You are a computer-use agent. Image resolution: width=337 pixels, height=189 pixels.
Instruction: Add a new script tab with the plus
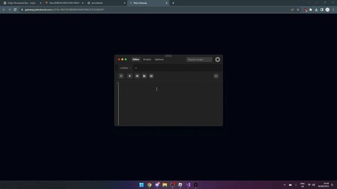click(136, 68)
